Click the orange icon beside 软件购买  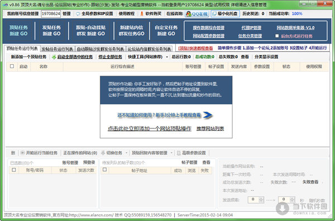click(142, 13)
